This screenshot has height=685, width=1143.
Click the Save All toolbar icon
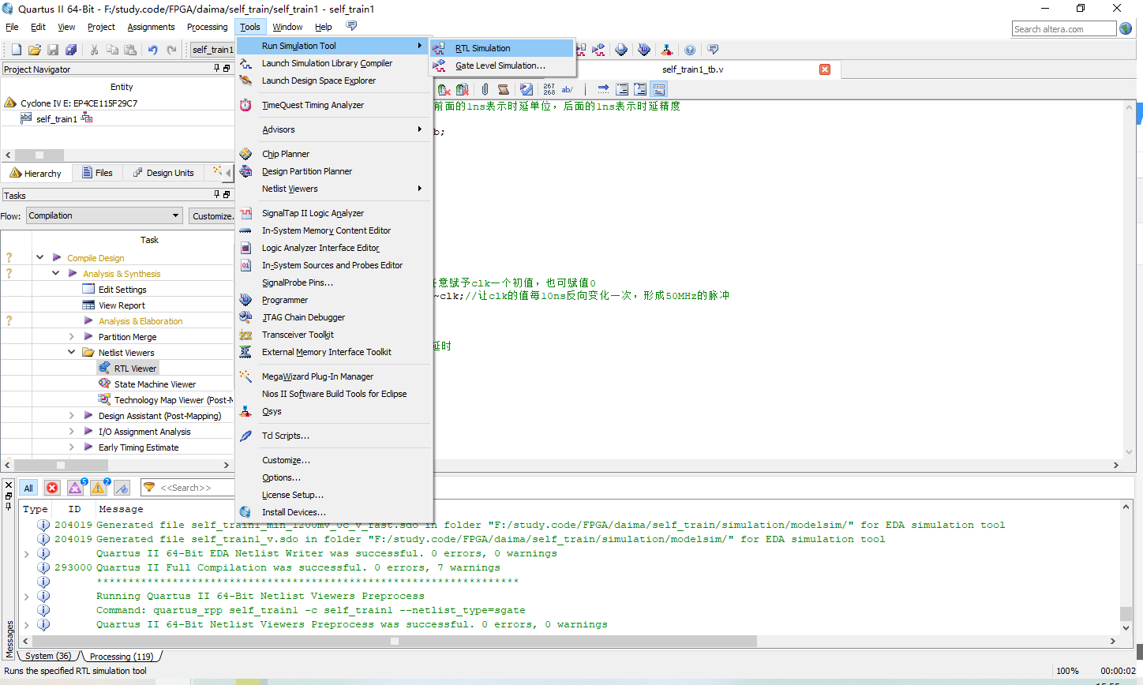pos(71,50)
